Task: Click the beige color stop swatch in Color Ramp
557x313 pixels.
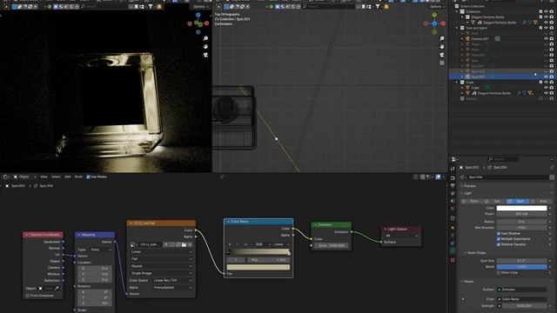Action: tap(258, 267)
